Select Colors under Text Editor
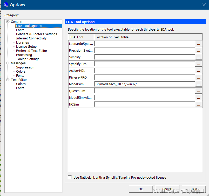The height and width of the screenshot is (196, 209). tap(21, 84)
